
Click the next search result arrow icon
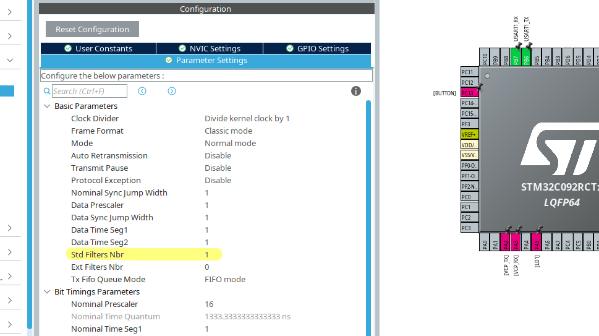172,91
